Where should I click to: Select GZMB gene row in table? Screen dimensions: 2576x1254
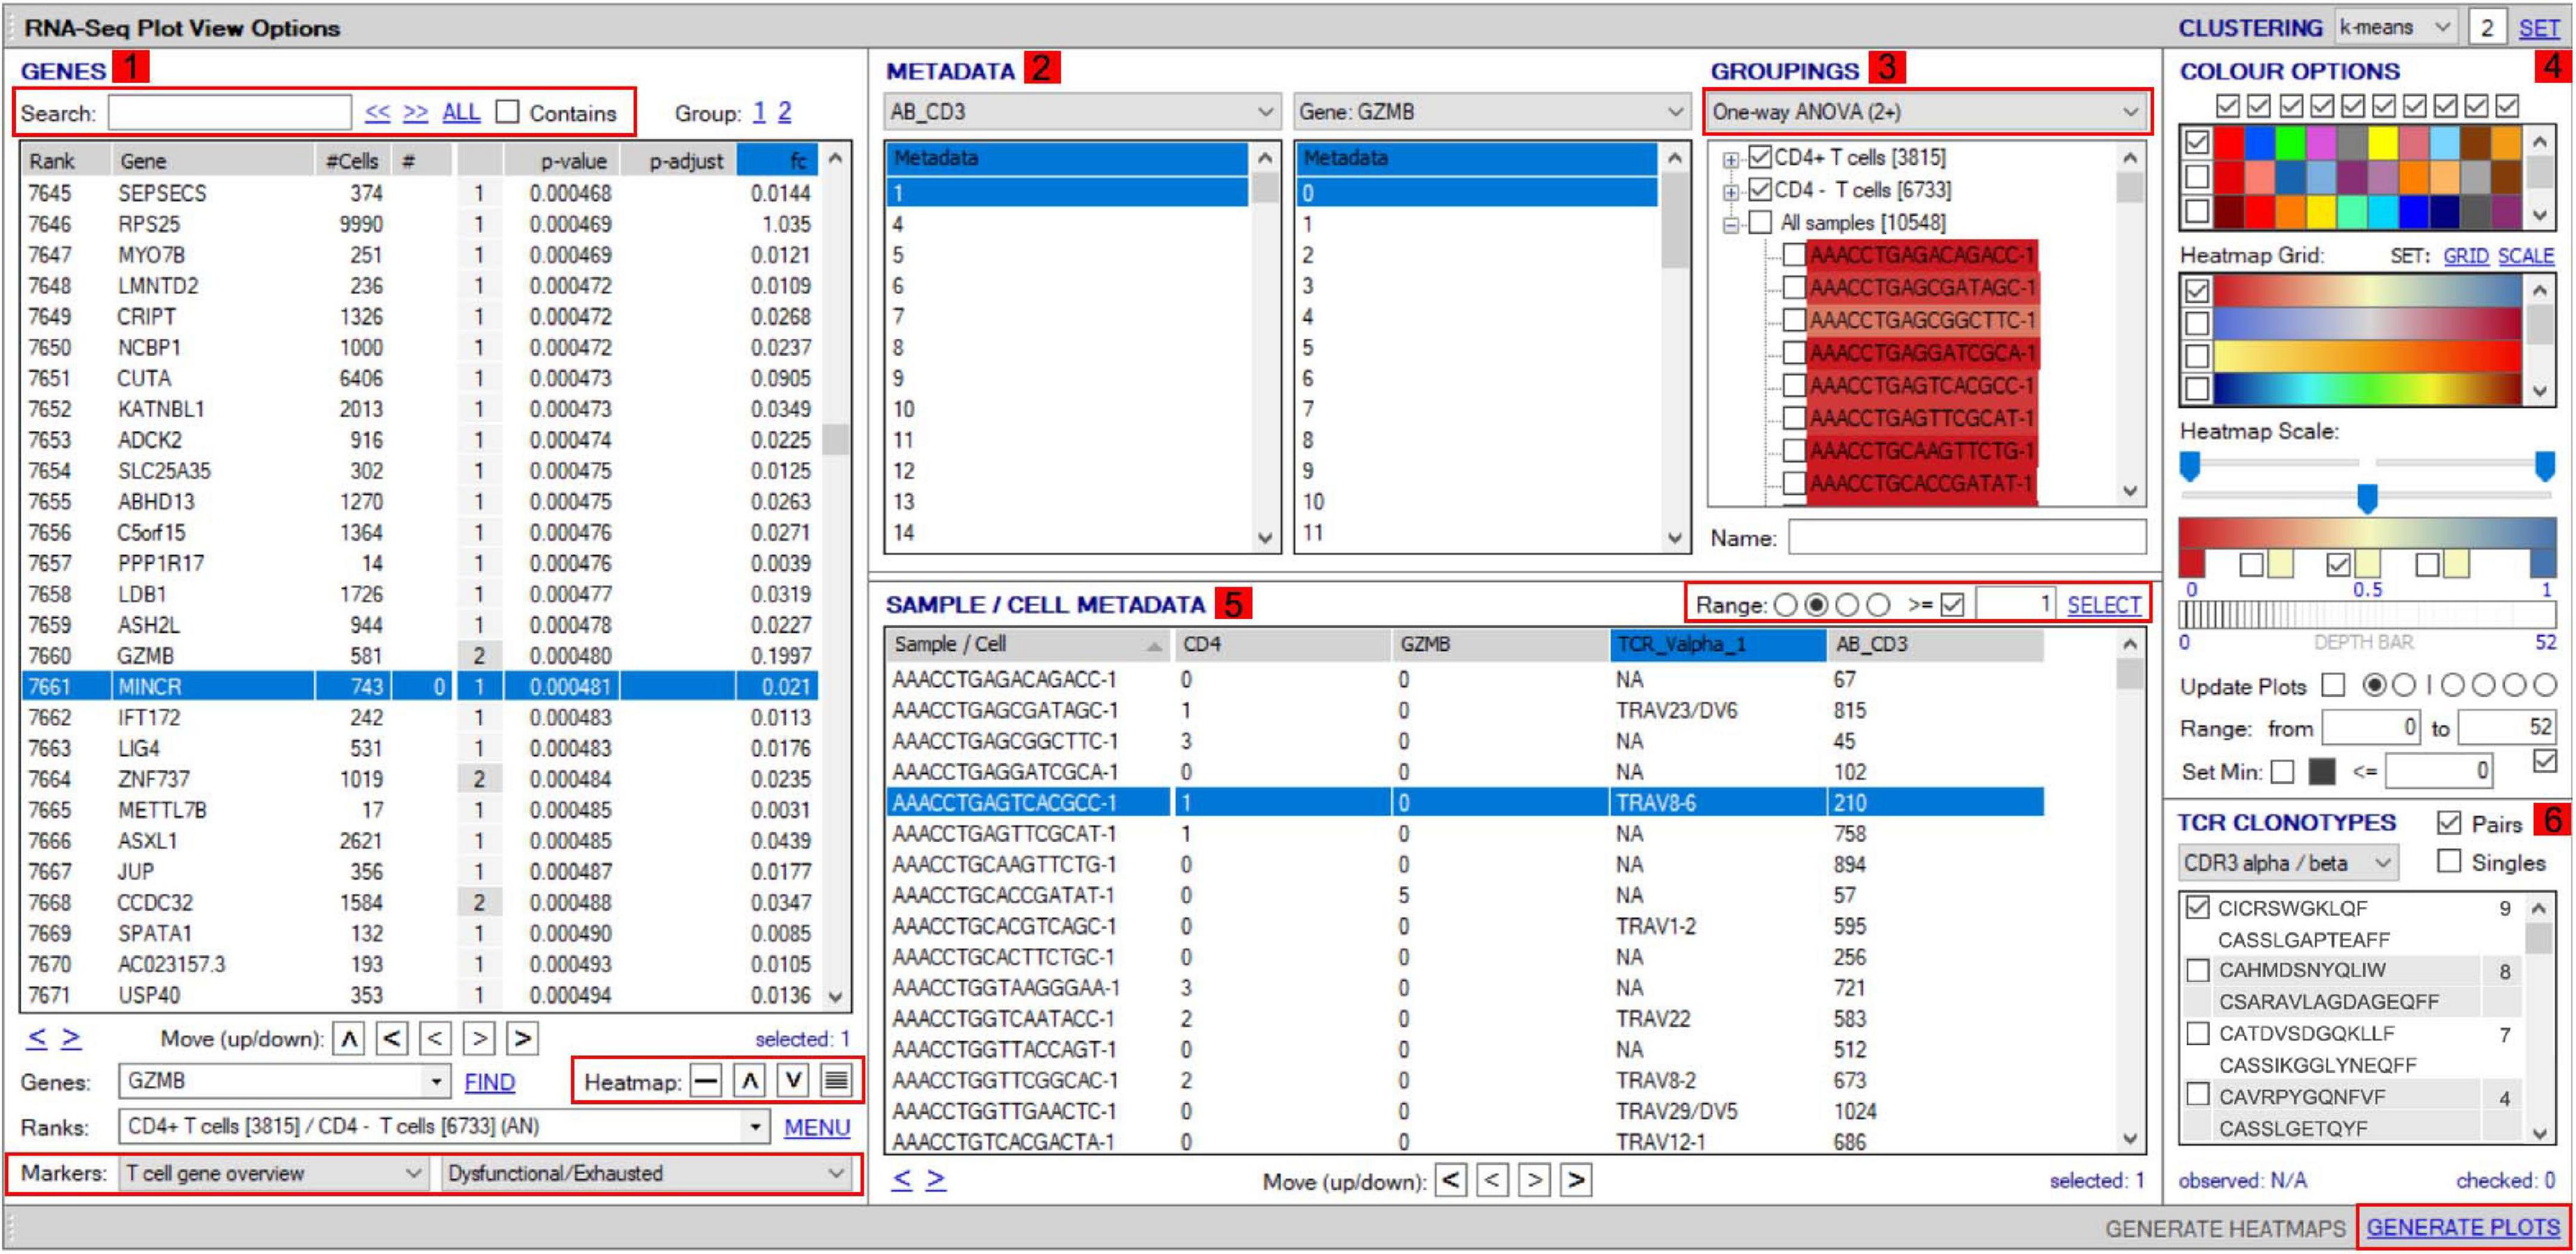(x=419, y=655)
